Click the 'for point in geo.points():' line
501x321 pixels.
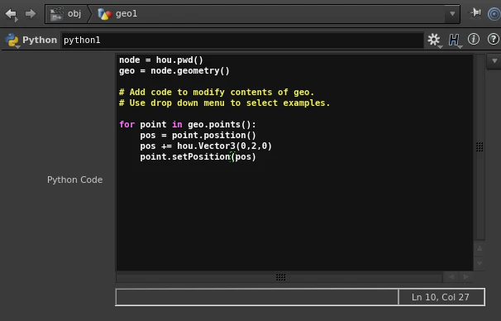coord(188,124)
